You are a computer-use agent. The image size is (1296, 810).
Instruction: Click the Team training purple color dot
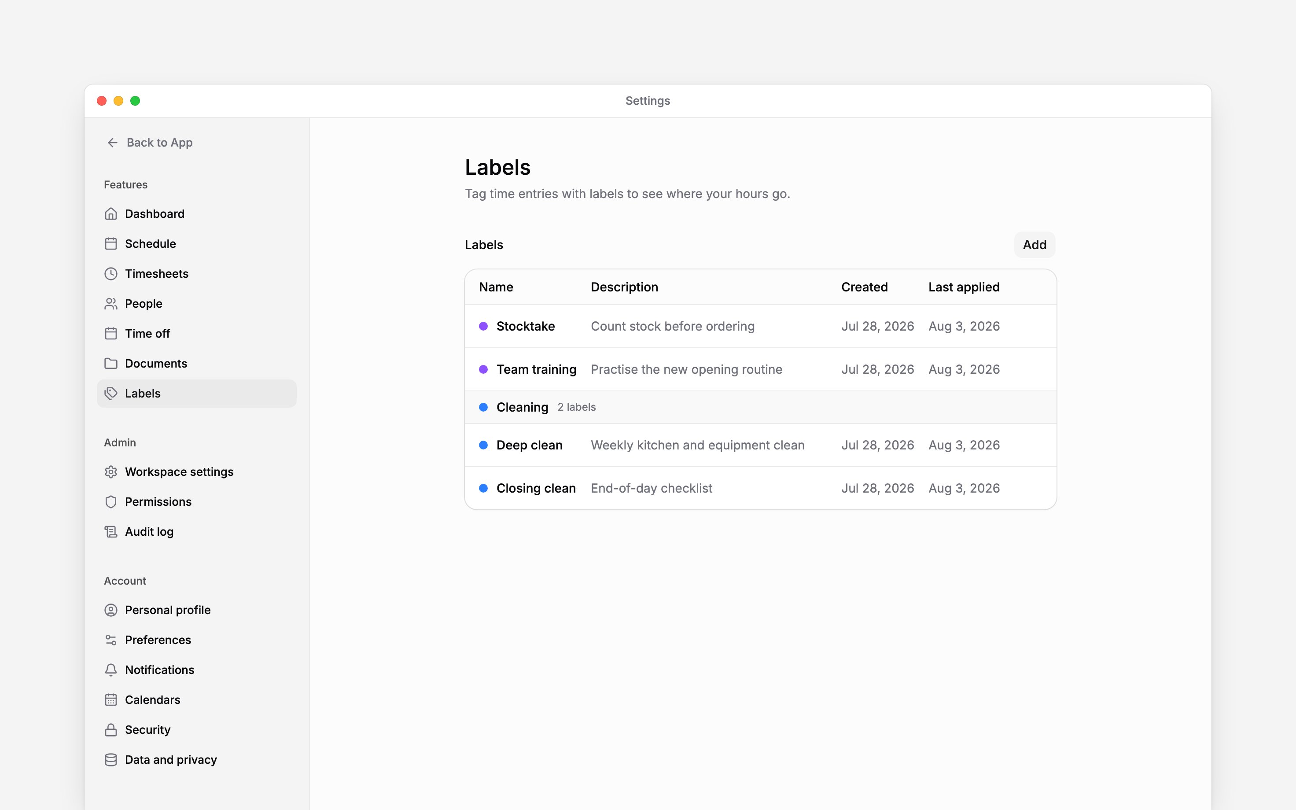coord(483,370)
